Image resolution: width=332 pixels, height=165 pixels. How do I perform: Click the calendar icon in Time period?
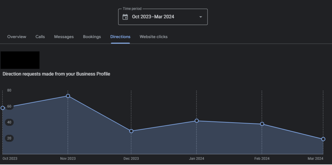(125, 17)
